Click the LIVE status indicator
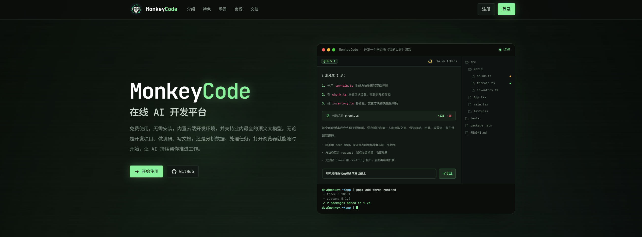 click(x=504, y=50)
